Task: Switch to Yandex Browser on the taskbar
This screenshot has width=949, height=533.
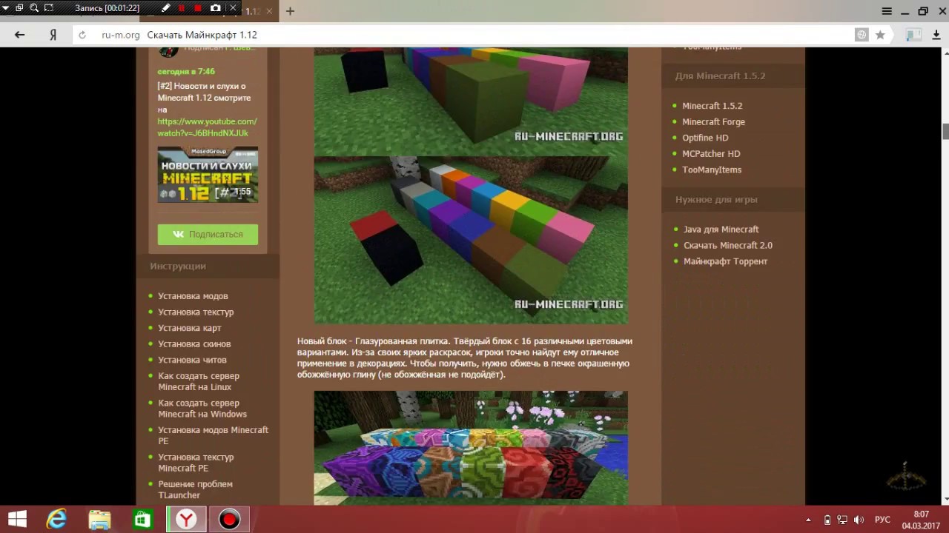Action: (x=186, y=519)
